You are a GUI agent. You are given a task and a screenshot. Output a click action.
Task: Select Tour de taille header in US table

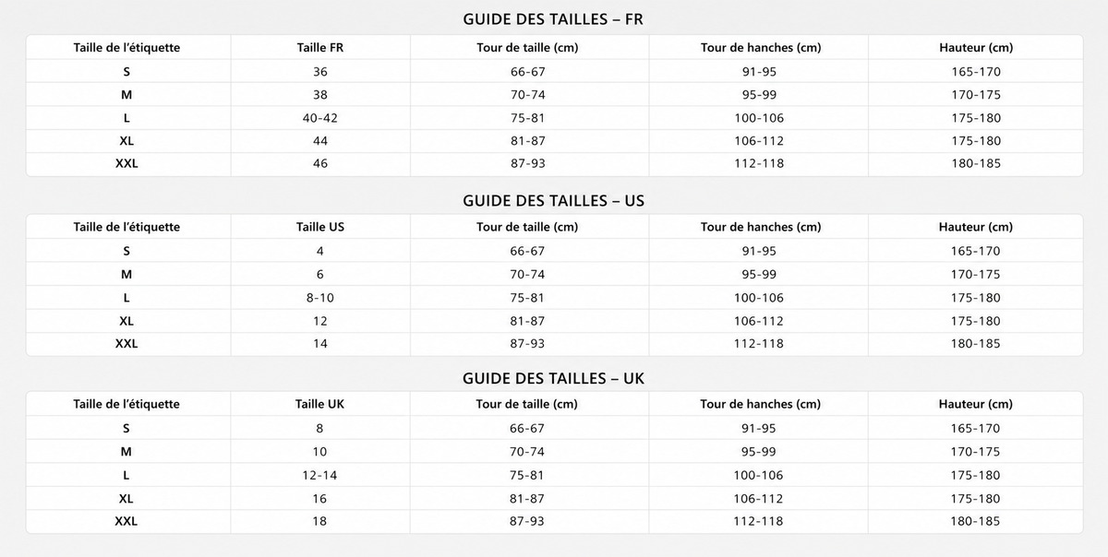pos(527,227)
